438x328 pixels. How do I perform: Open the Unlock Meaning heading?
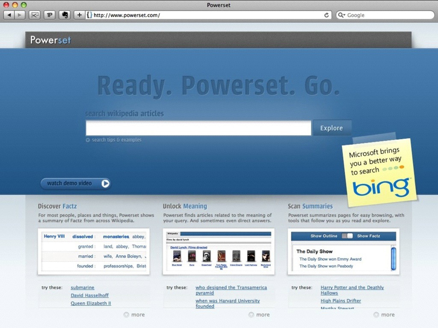coord(185,206)
